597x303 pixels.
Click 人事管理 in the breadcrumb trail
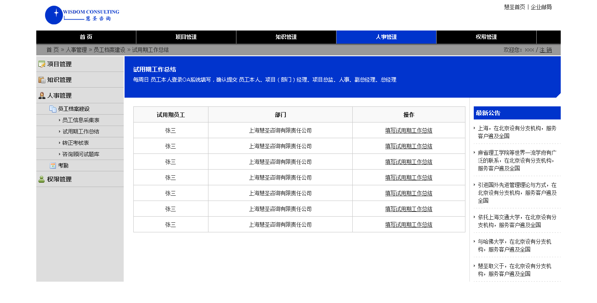(x=76, y=50)
